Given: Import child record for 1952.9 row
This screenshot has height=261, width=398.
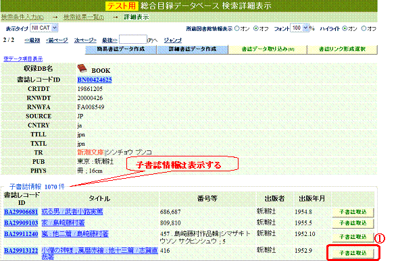Looking at the screenshot, I should (x=353, y=253).
